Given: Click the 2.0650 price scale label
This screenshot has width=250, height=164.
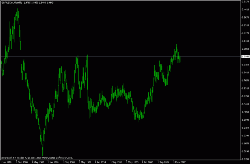Looking at the screenshot, I should tap(245, 49).
